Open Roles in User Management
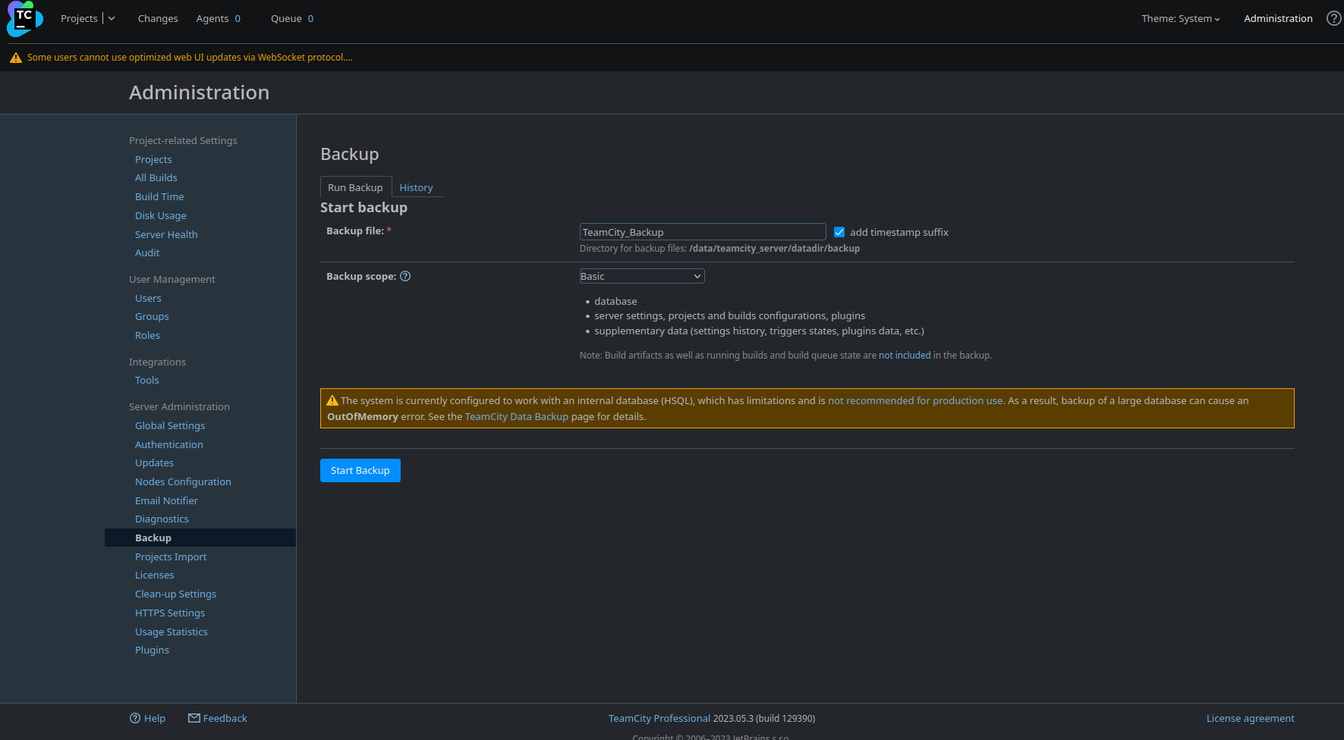The width and height of the screenshot is (1344, 740). 147,335
